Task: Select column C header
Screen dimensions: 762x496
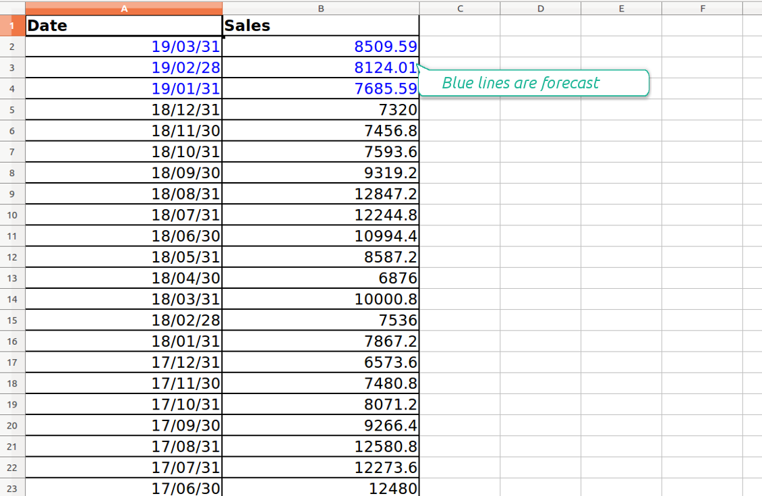Action: point(460,8)
